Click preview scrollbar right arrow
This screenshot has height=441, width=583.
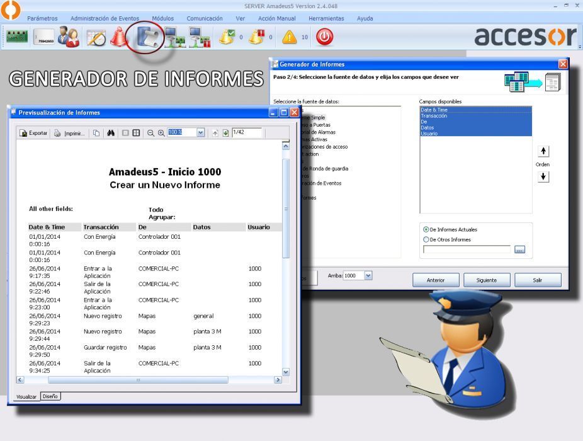tap(278, 380)
